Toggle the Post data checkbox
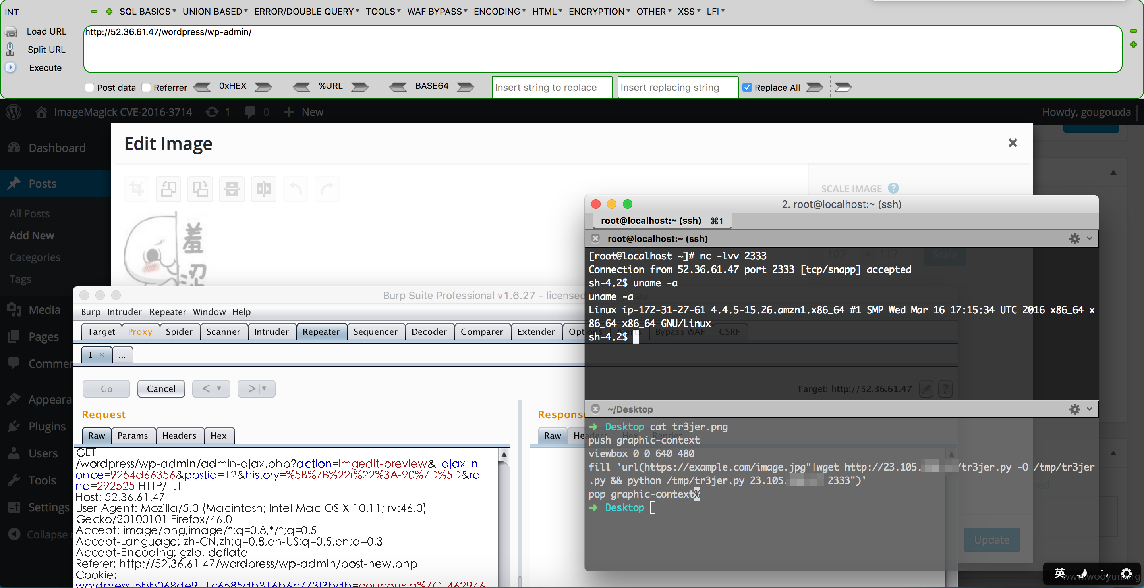Image resolution: width=1144 pixels, height=588 pixels. (89, 87)
